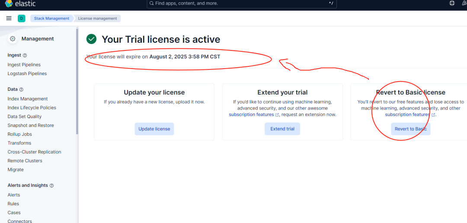The height and width of the screenshot is (223, 467).
Task: Open Connectors page
Action: [19, 221]
